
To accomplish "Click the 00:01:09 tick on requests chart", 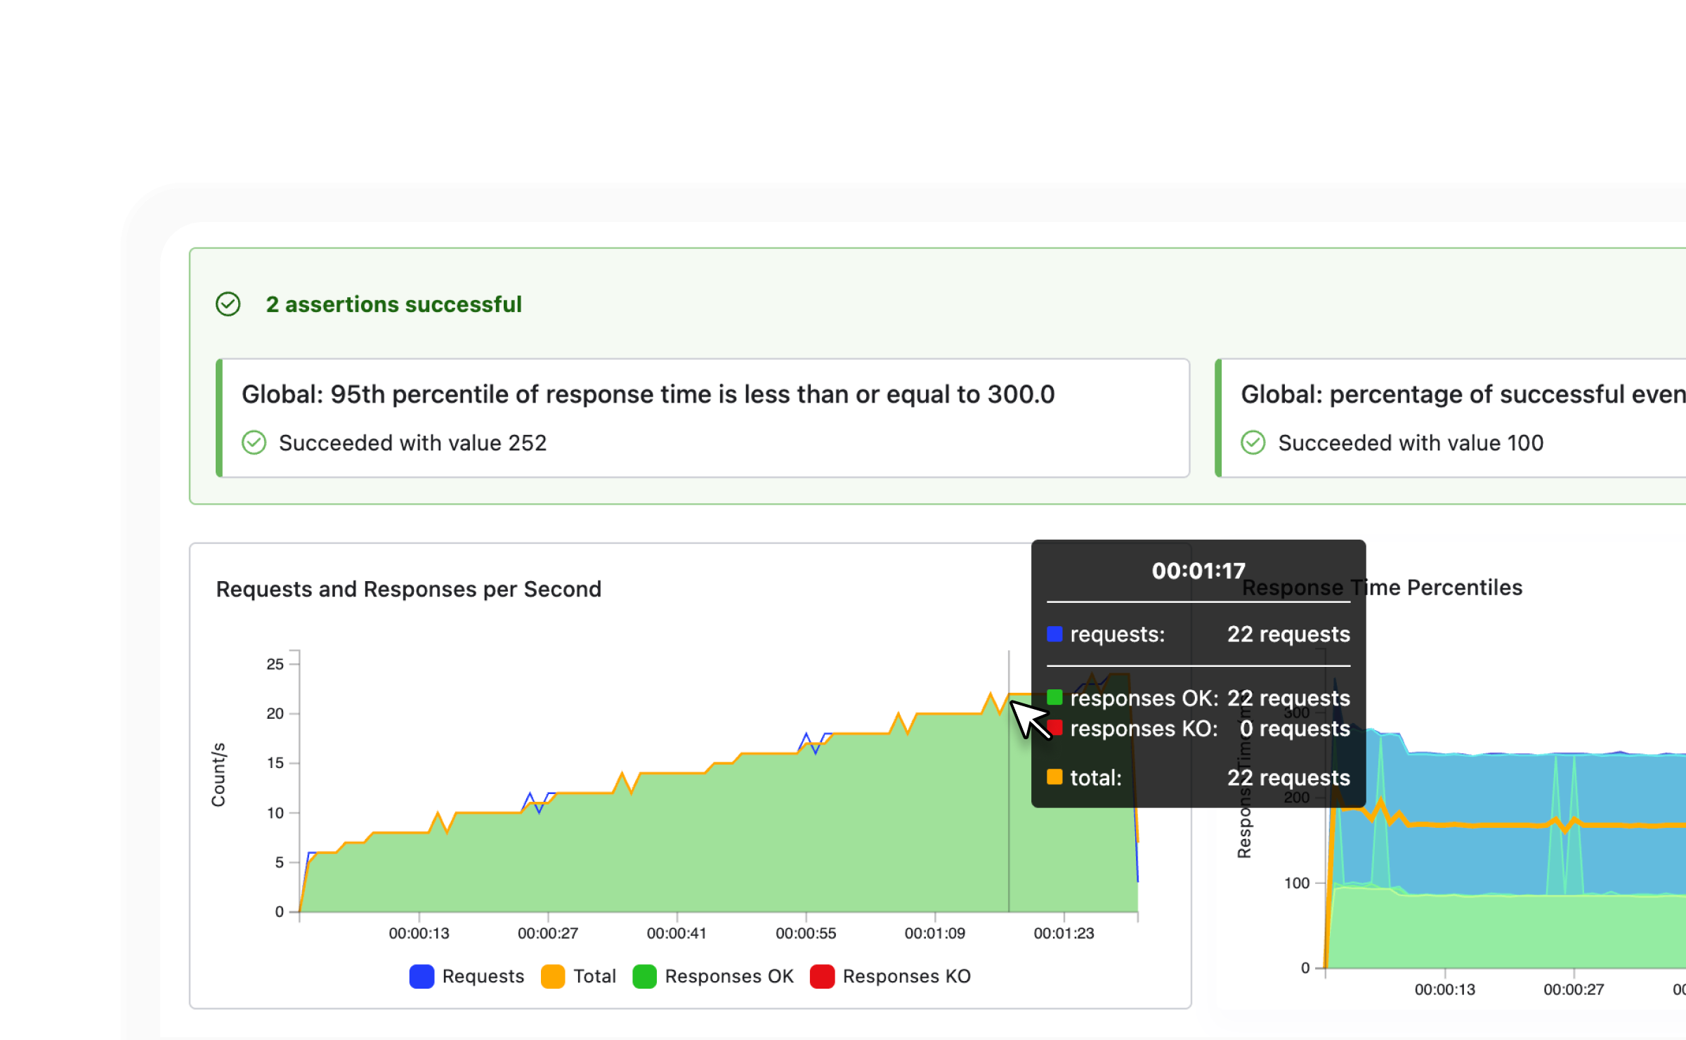I will pos(935,933).
